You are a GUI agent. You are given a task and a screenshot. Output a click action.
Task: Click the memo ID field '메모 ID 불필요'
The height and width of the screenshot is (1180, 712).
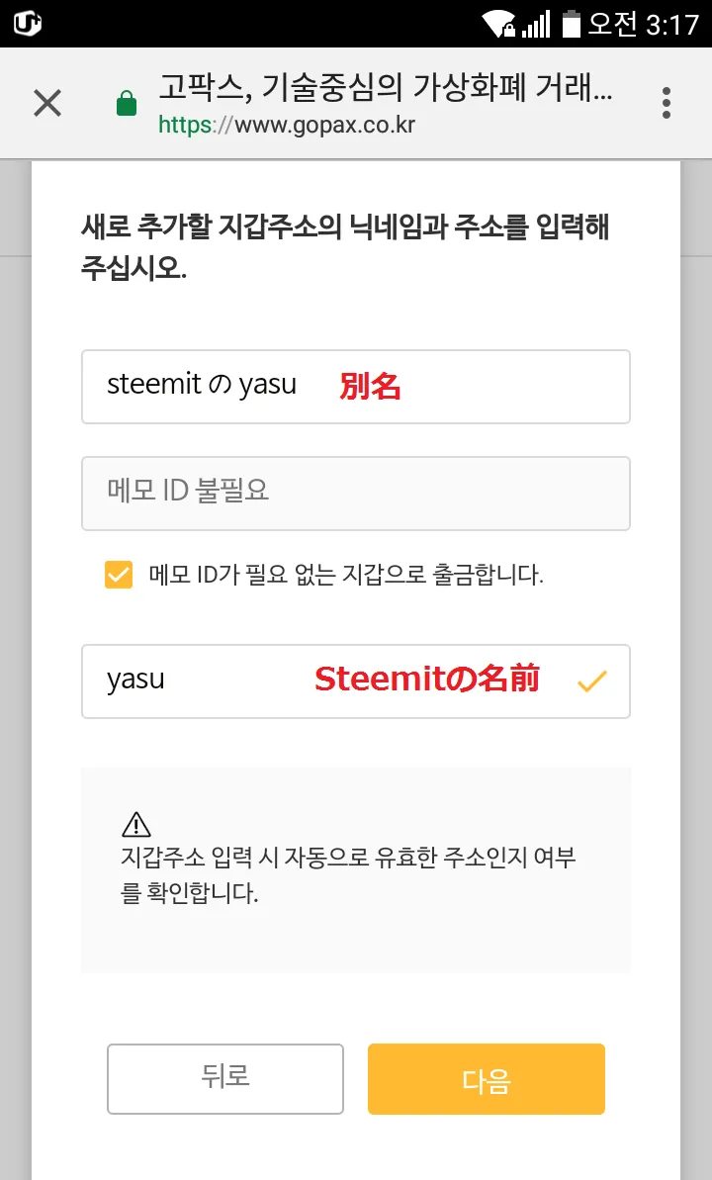point(355,493)
